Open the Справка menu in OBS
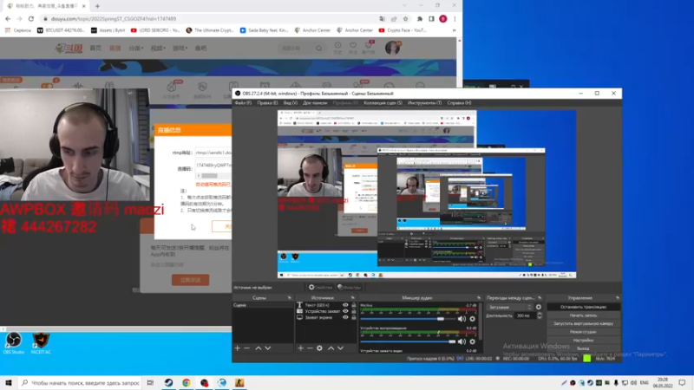 (459, 103)
